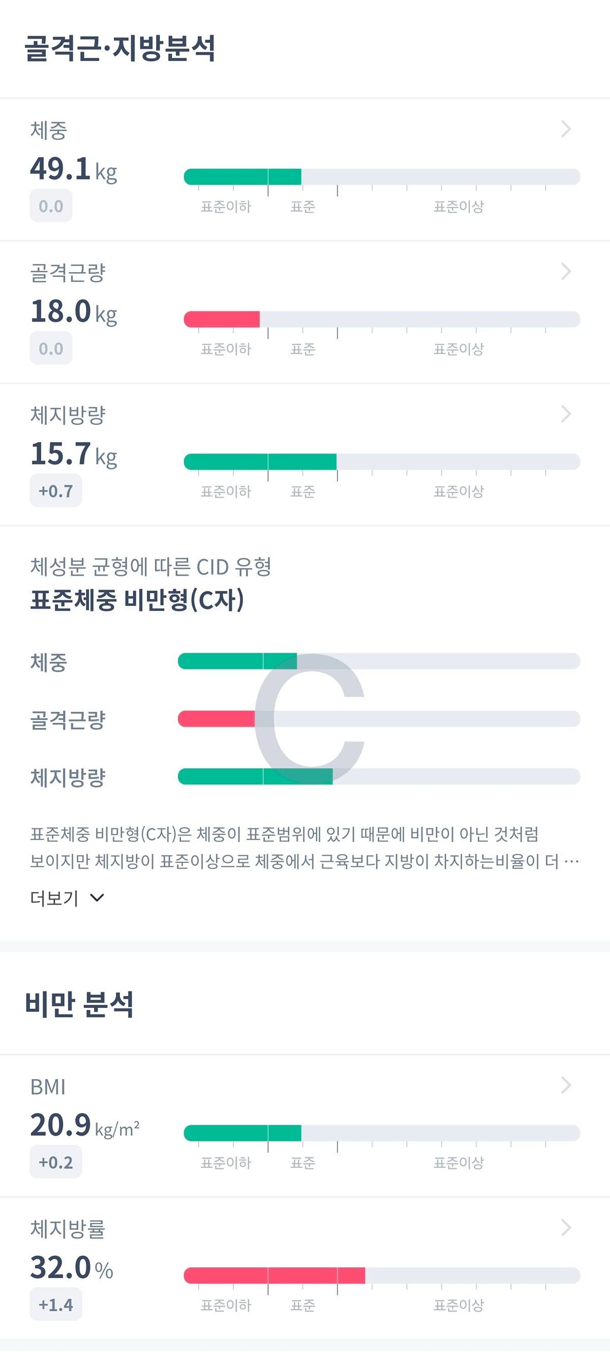Select the 표준체중 비만형(C자) heading

point(137,600)
